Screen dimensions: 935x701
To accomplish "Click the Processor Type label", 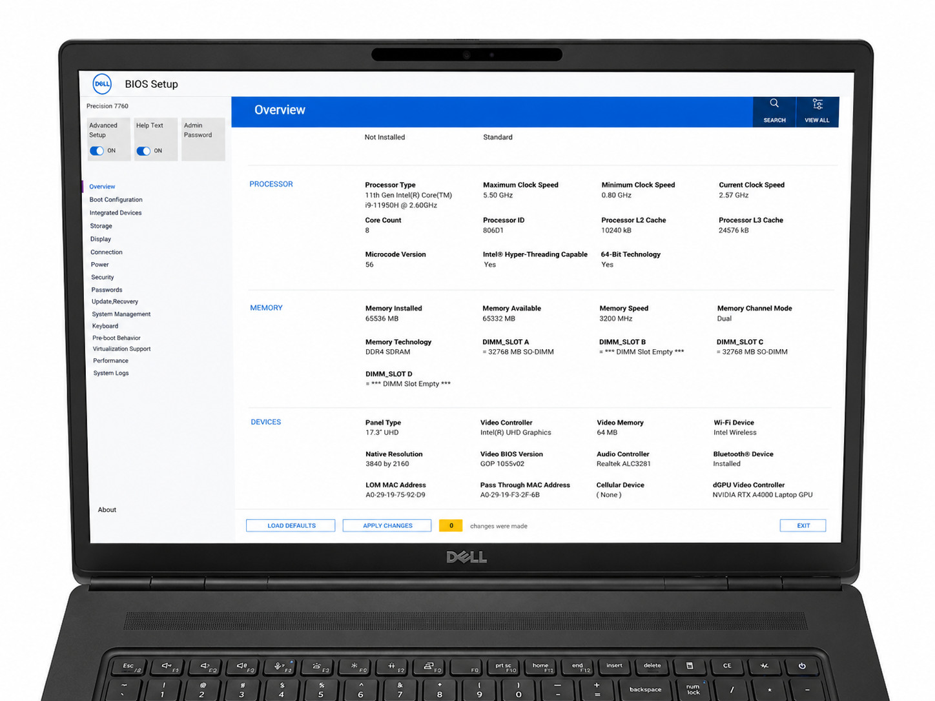I will click(390, 185).
